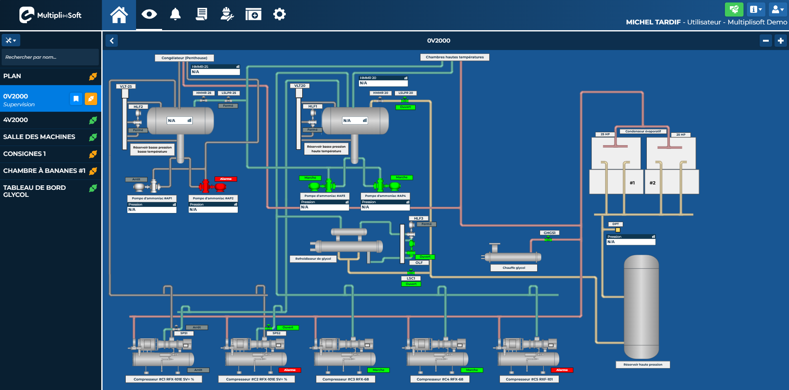Open the reports document icon
This screenshot has width=789, height=390.
[x=201, y=14]
